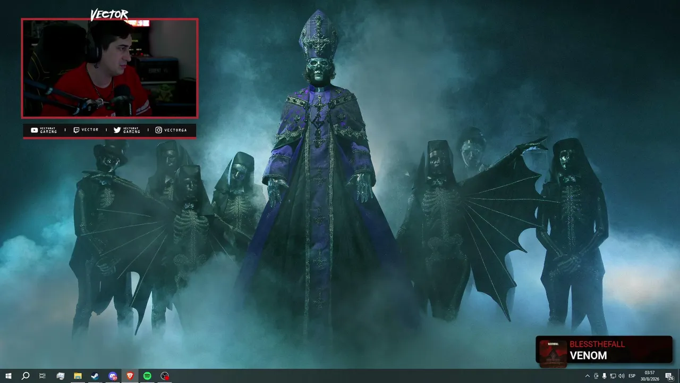The width and height of the screenshot is (680, 383).
Task: Open Spotify from the taskbar
Action: (147, 376)
